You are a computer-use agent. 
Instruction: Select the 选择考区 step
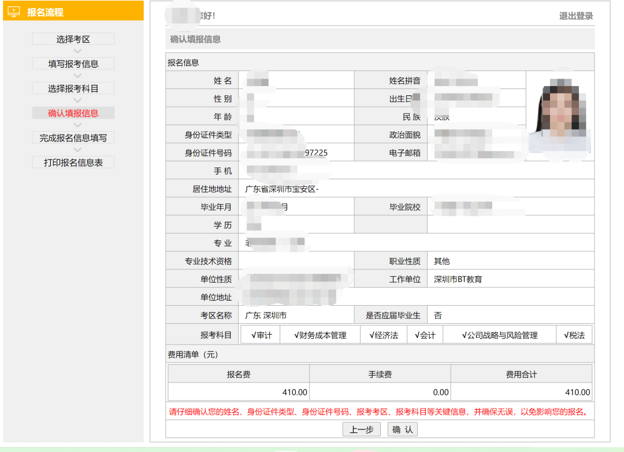73,39
